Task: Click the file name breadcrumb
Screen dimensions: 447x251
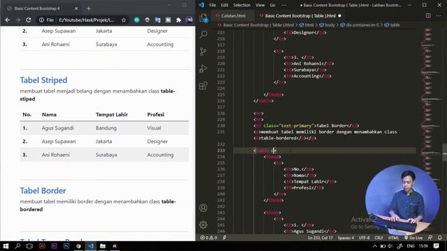Action: pos(256,25)
